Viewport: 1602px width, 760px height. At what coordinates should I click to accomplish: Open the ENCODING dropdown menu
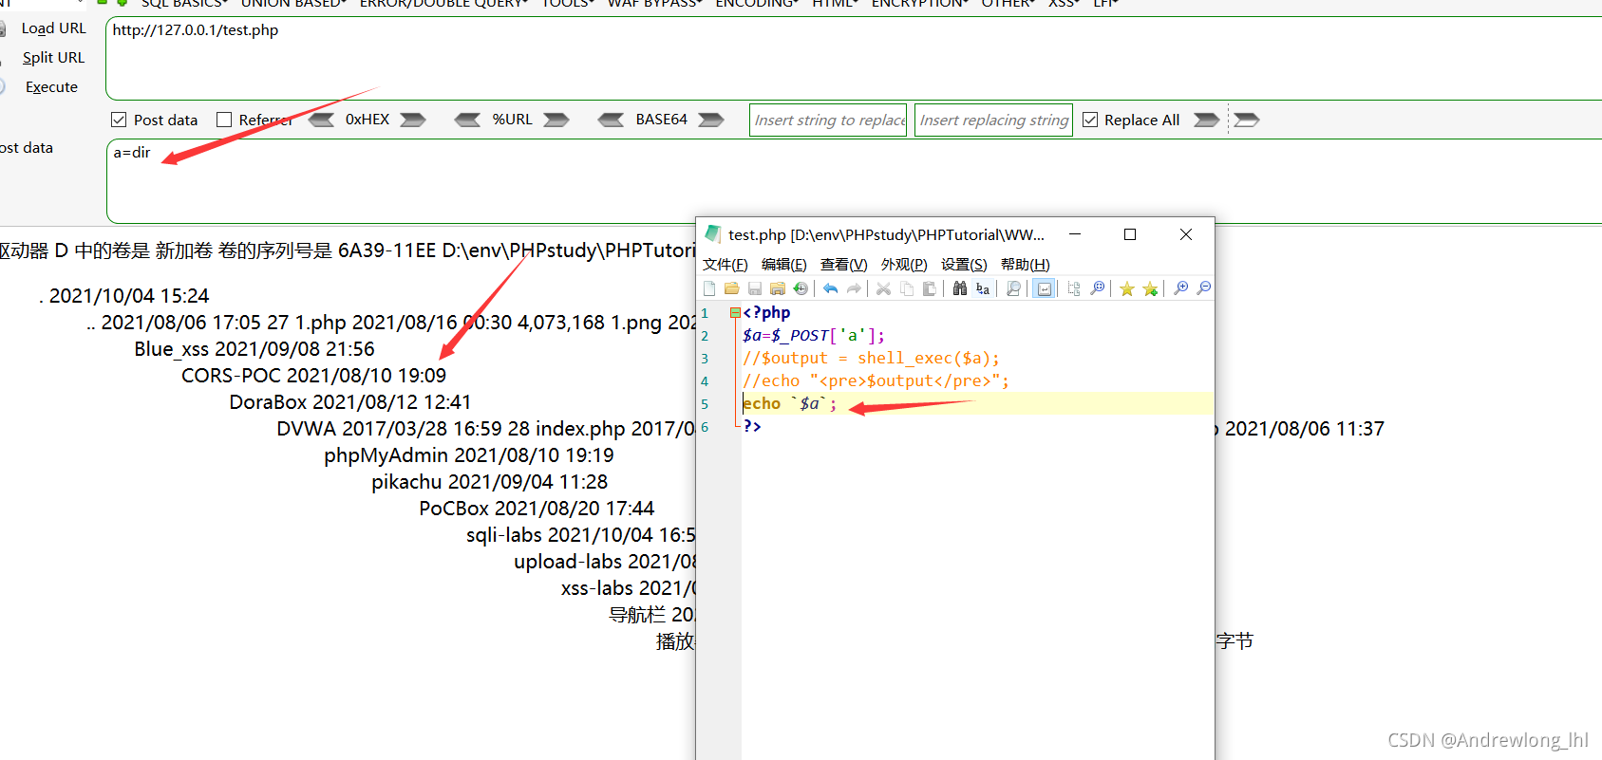[757, 4]
